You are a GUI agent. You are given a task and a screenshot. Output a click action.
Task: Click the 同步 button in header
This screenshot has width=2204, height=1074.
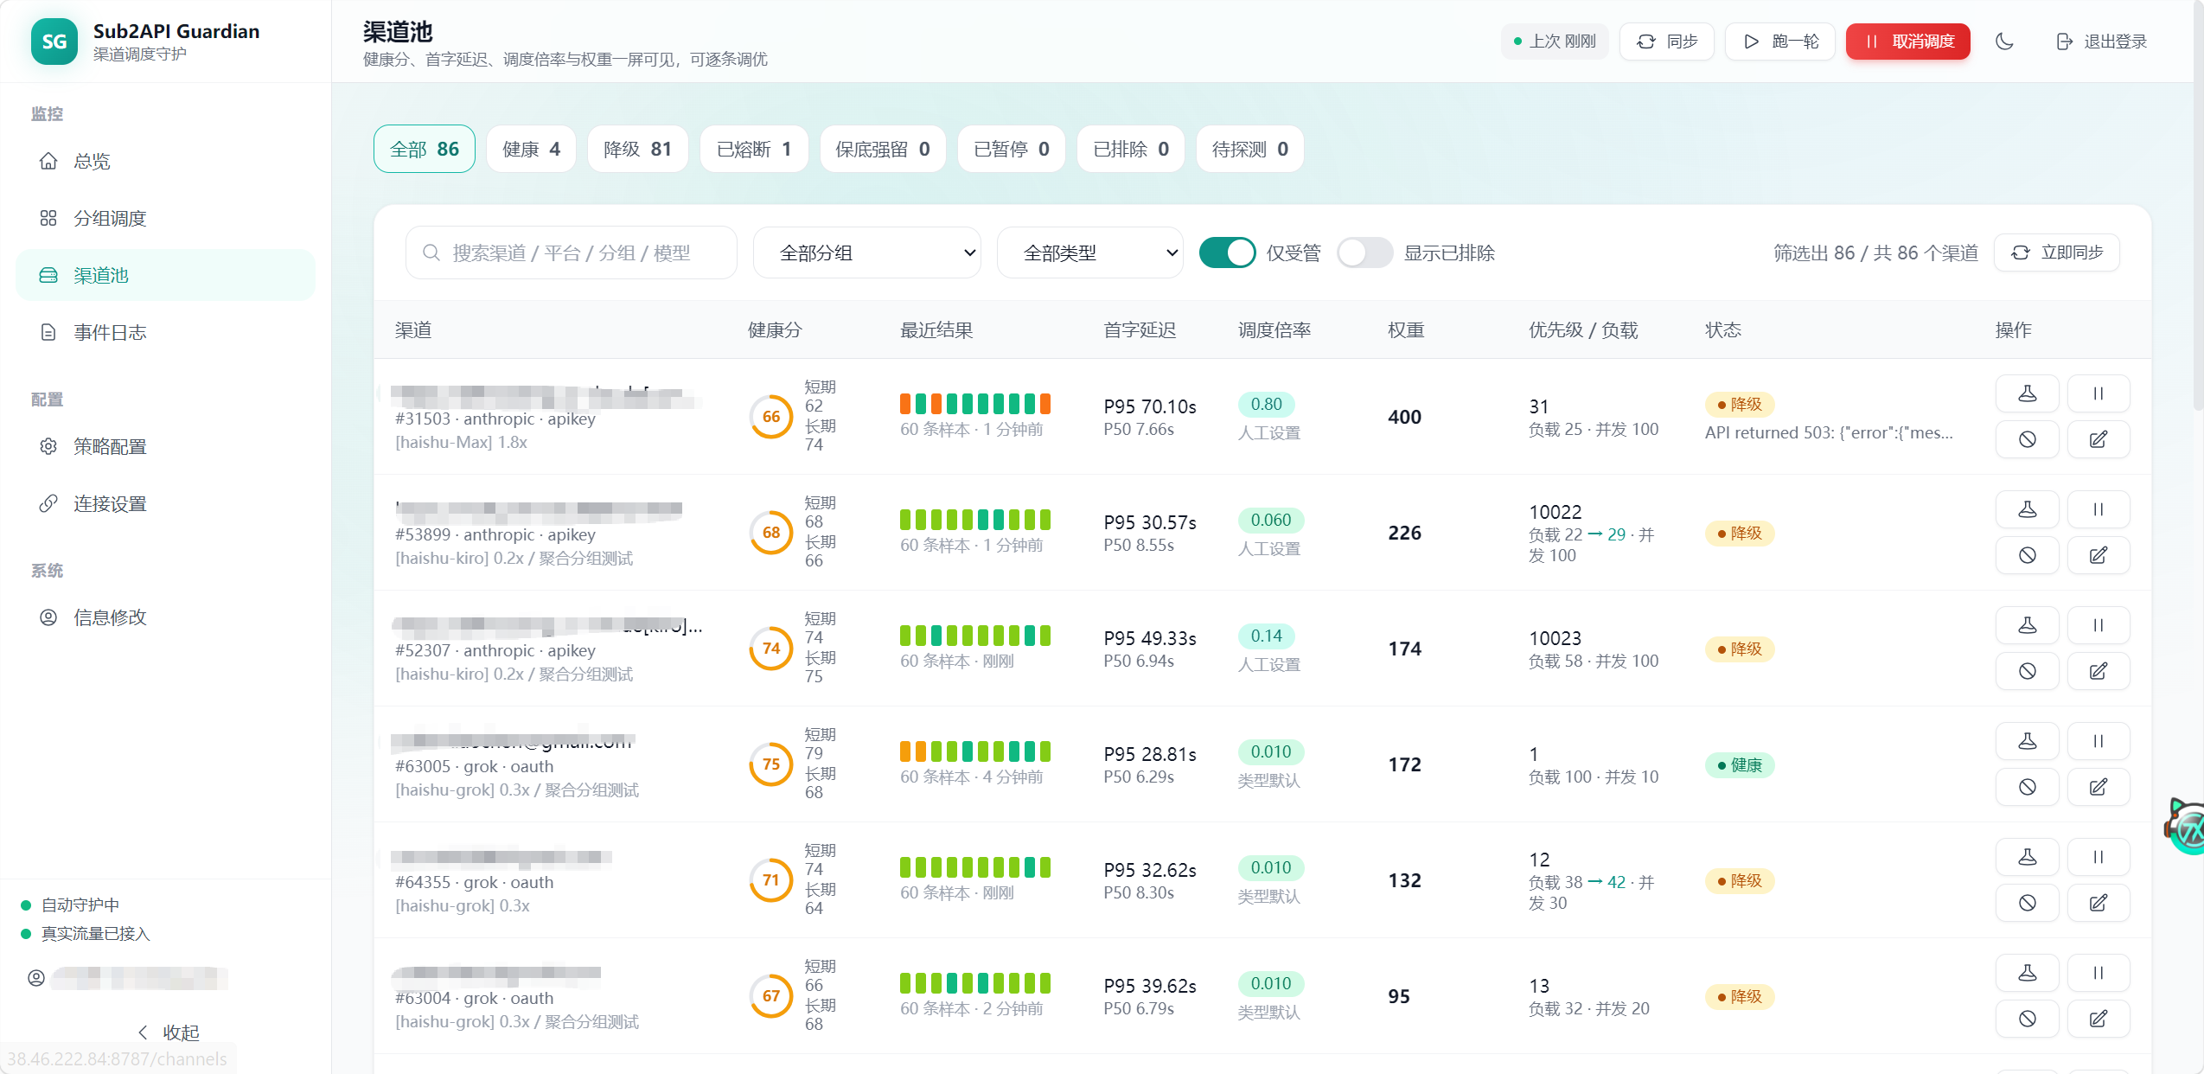point(1667,42)
